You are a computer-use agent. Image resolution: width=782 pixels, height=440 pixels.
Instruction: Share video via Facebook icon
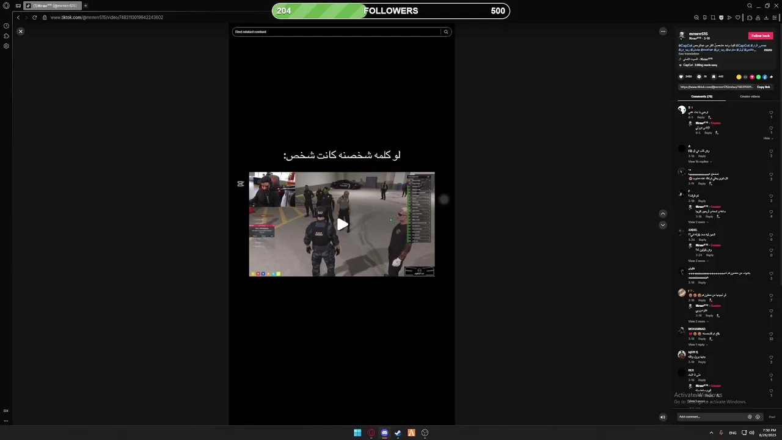(x=765, y=77)
